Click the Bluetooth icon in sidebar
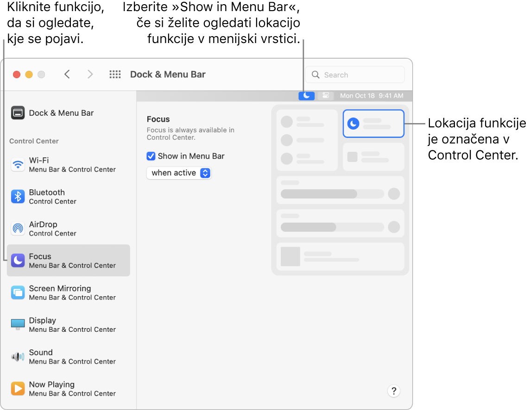 point(18,197)
